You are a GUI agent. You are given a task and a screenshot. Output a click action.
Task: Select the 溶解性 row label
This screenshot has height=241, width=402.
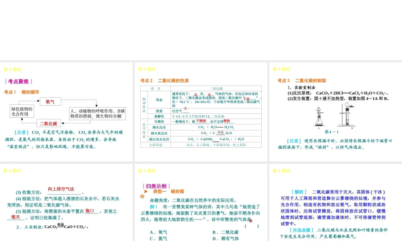pyautogui.click(x=159, y=116)
